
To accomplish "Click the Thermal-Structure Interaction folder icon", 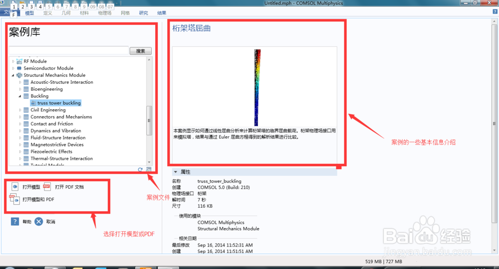I will (26, 159).
